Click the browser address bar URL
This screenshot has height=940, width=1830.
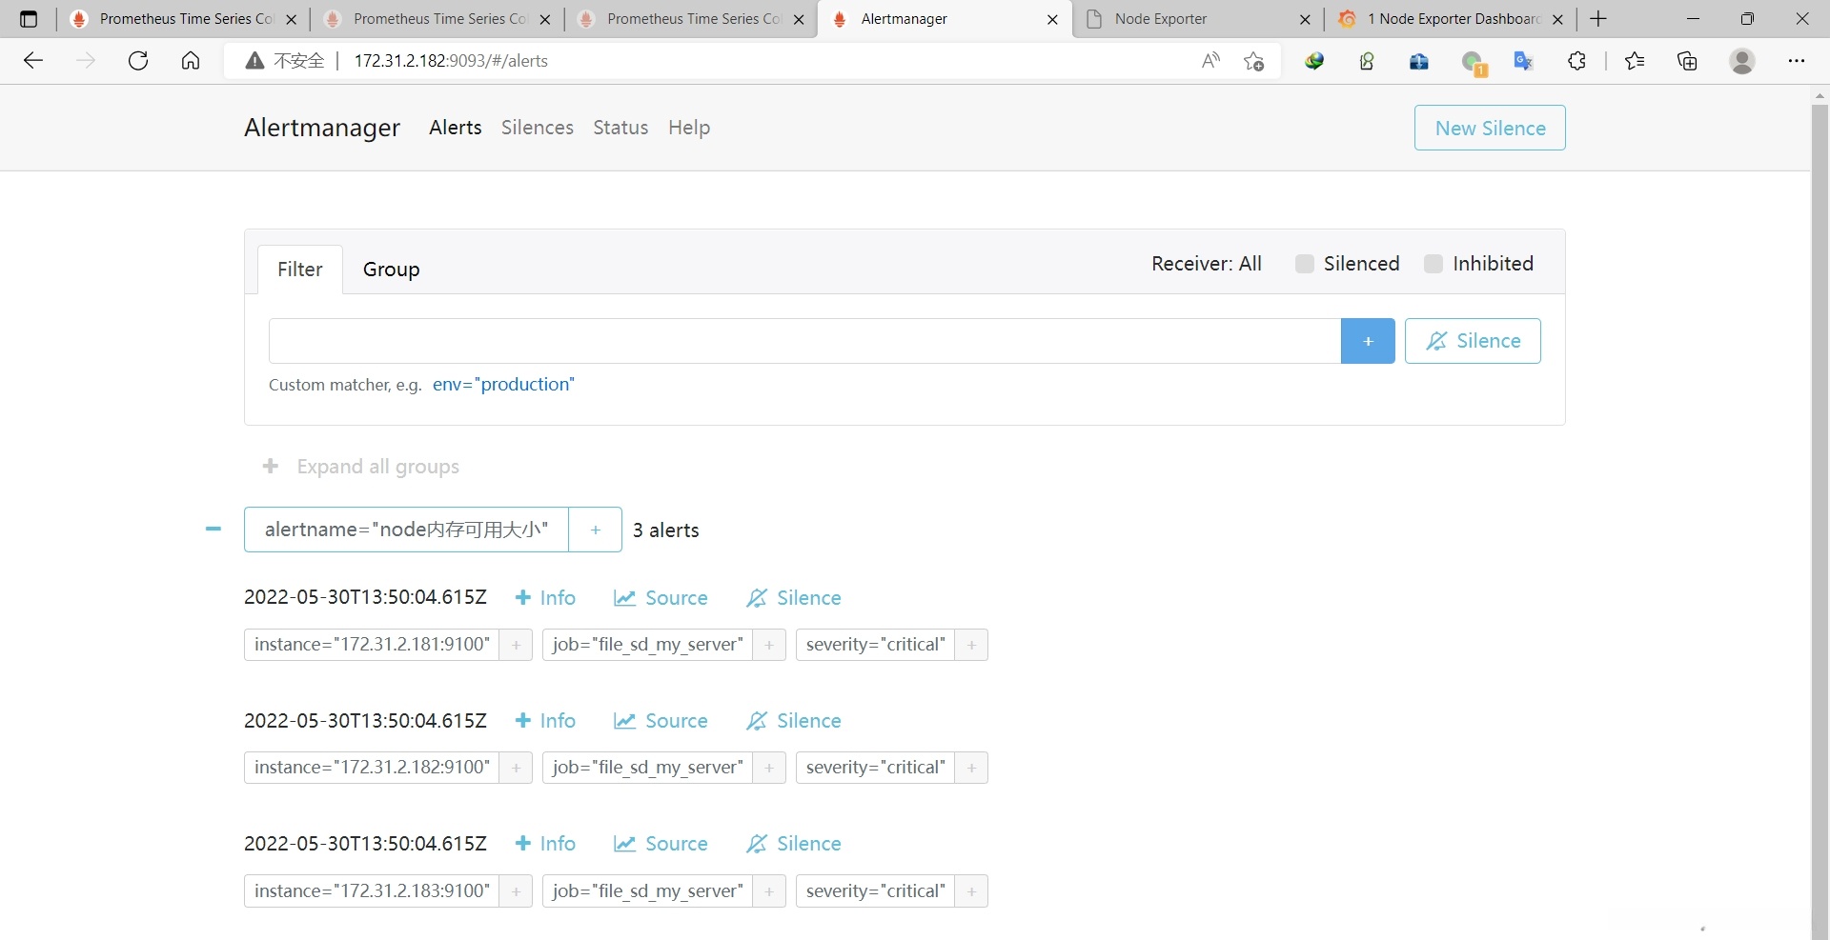coord(451,61)
